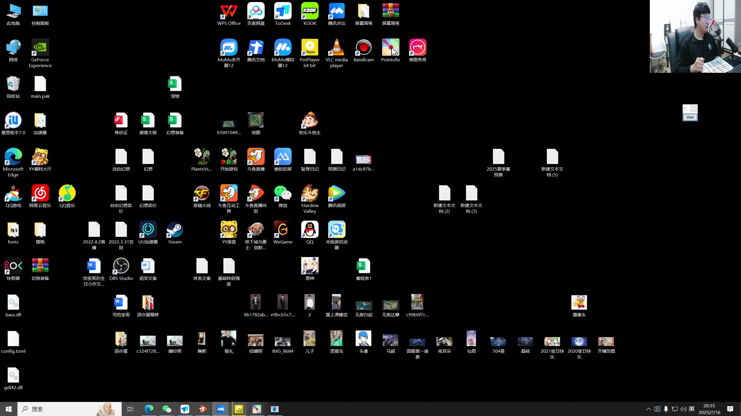The width and height of the screenshot is (741, 416).
Task: Select the 爱思助手7.0 desktop icon
Action: pos(13,124)
